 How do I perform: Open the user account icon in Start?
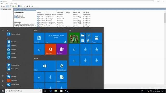3,76
